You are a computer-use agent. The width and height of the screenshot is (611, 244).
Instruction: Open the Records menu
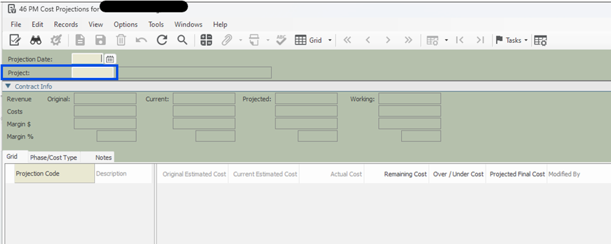click(x=66, y=24)
